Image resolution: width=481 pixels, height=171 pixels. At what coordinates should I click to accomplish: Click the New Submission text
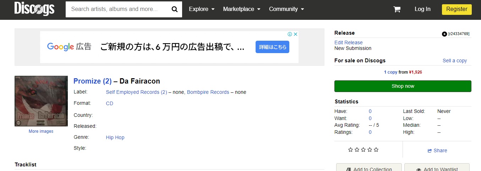click(x=353, y=48)
